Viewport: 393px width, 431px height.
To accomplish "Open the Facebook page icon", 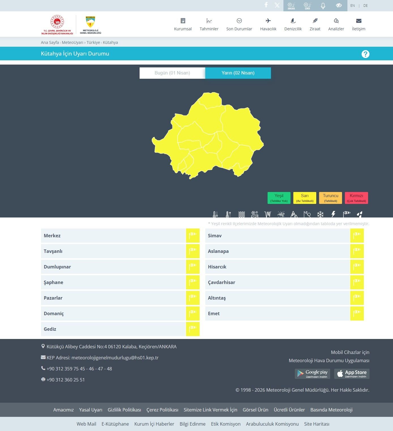I will tap(266, 5).
